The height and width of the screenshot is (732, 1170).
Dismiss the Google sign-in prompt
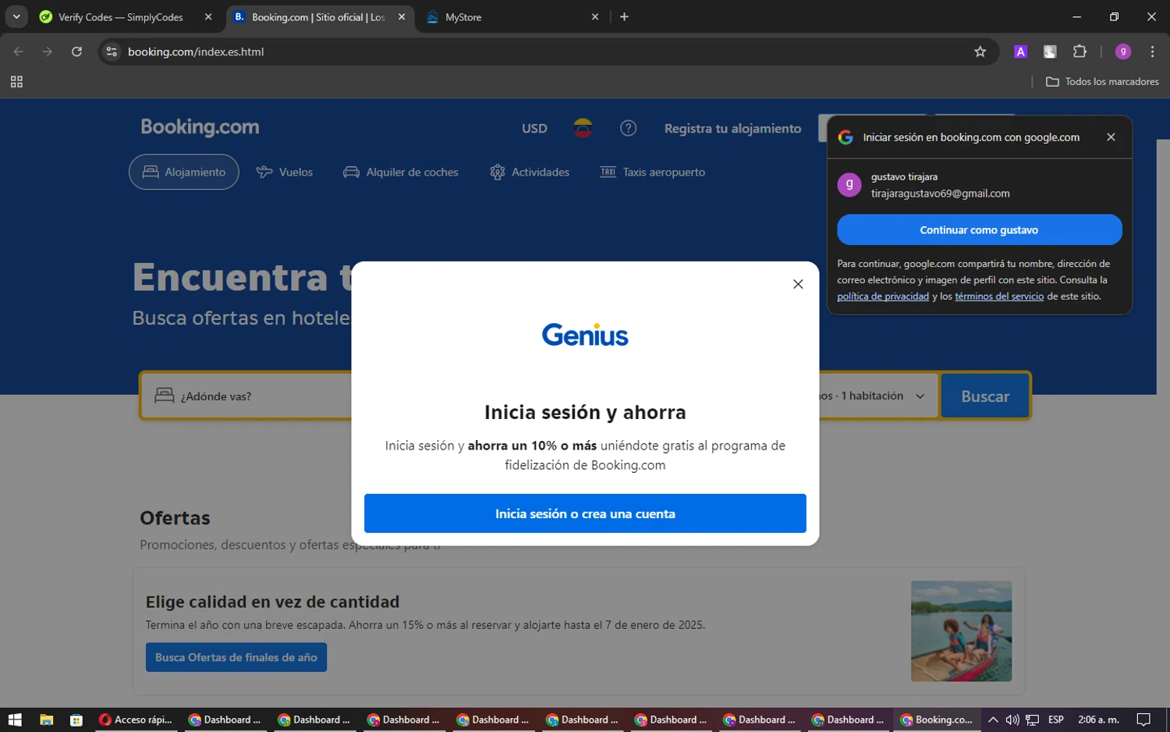click(x=1111, y=137)
